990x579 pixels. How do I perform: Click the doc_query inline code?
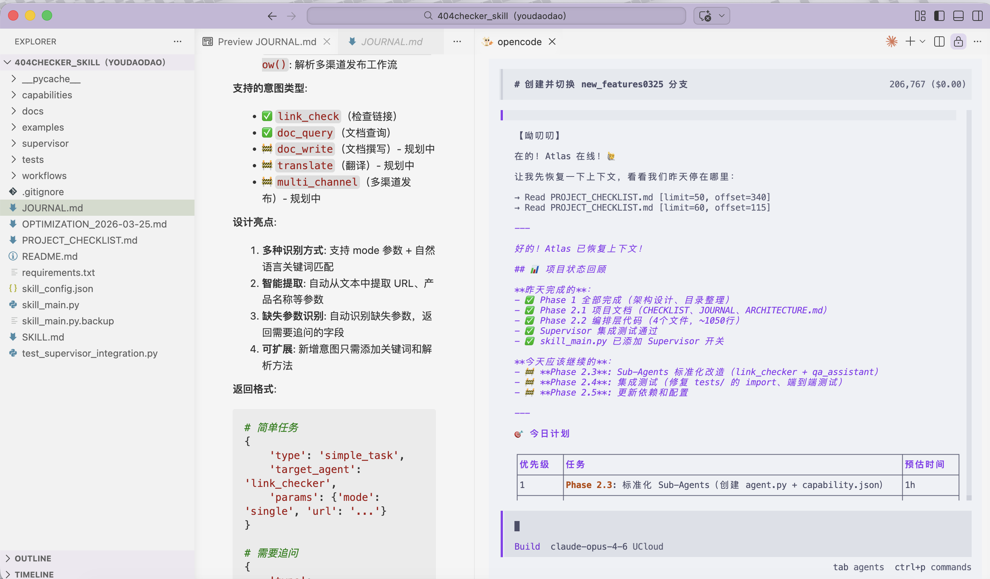click(305, 133)
